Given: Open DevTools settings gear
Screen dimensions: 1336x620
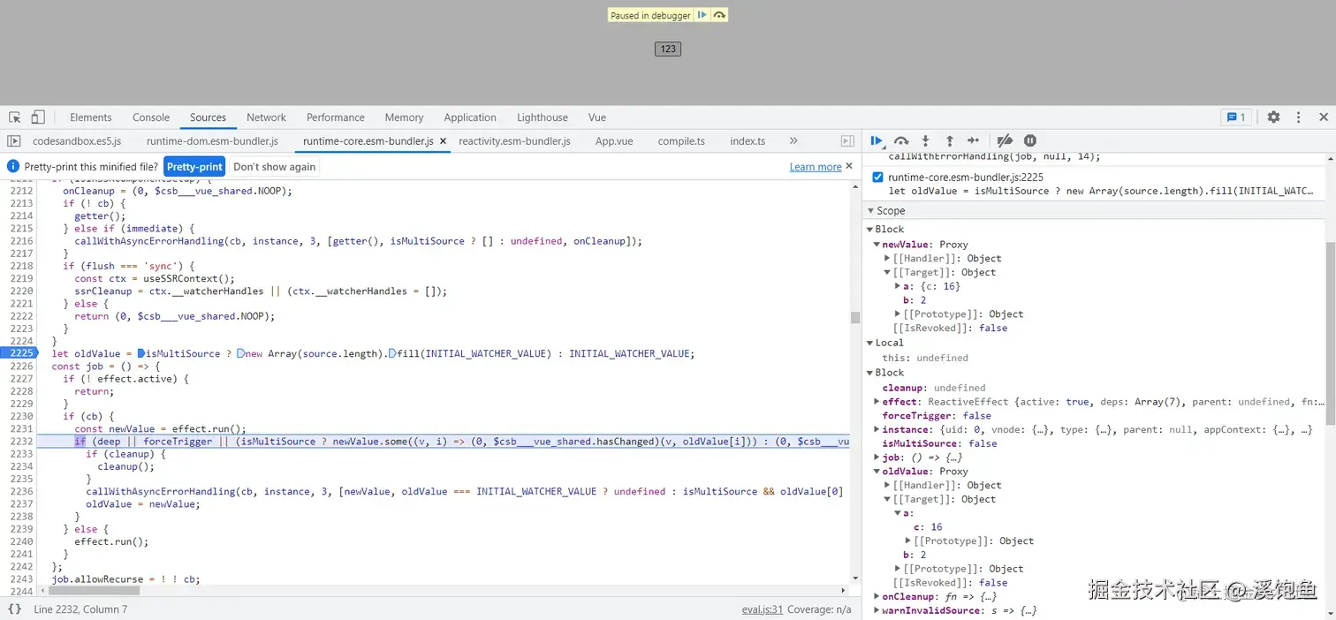Looking at the screenshot, I should pos(1273,117).
